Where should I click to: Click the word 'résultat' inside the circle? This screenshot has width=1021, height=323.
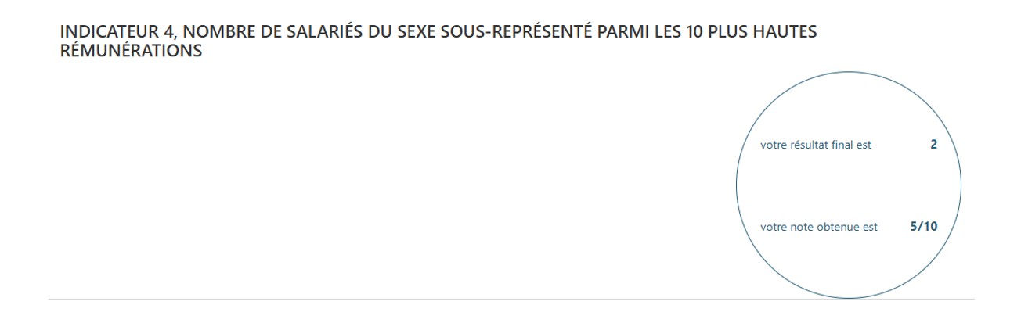[x=803, y=145]
